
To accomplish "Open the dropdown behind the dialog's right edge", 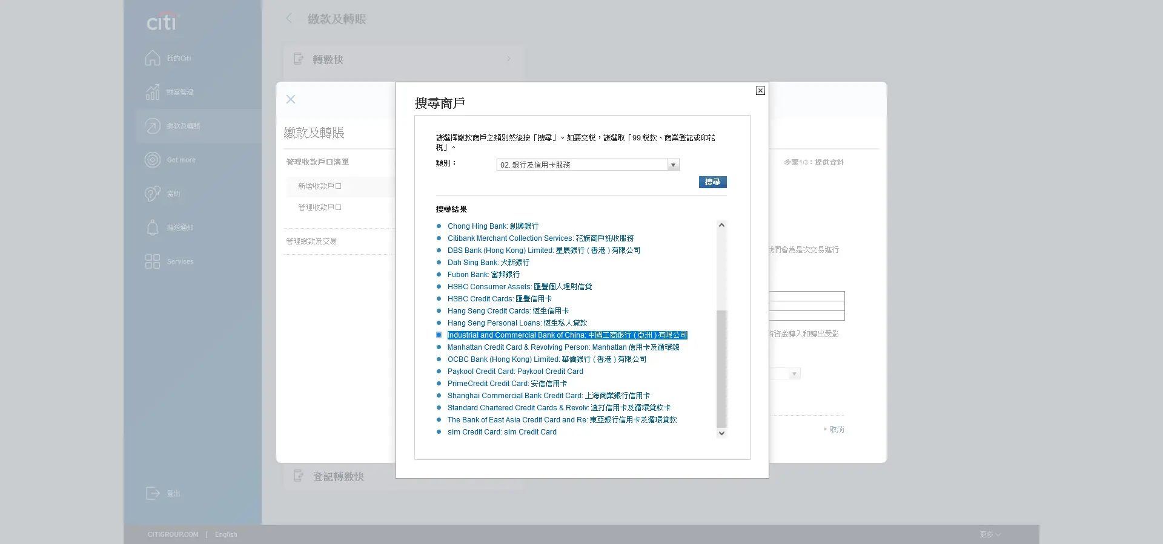I will coord(794,374).
